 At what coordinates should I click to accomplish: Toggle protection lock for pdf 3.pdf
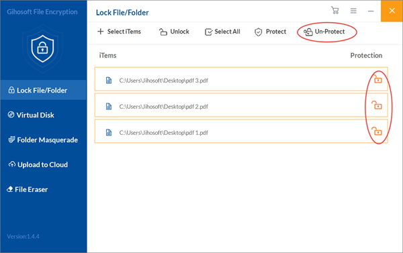tap(377, 79)
